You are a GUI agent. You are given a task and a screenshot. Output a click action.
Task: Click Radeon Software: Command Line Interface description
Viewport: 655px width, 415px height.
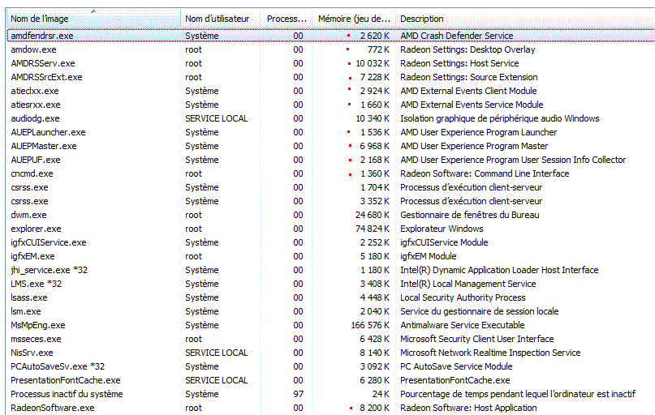tap(485, 173)
